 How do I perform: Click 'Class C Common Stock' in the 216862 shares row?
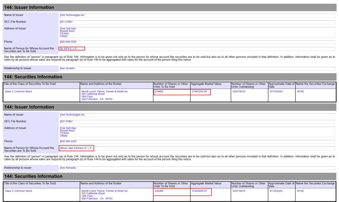point(18,91)
